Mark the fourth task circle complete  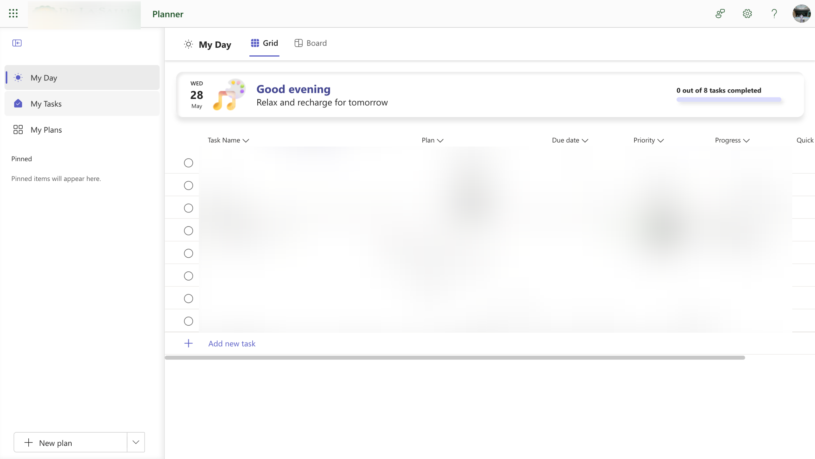click(x=189, y=231)
